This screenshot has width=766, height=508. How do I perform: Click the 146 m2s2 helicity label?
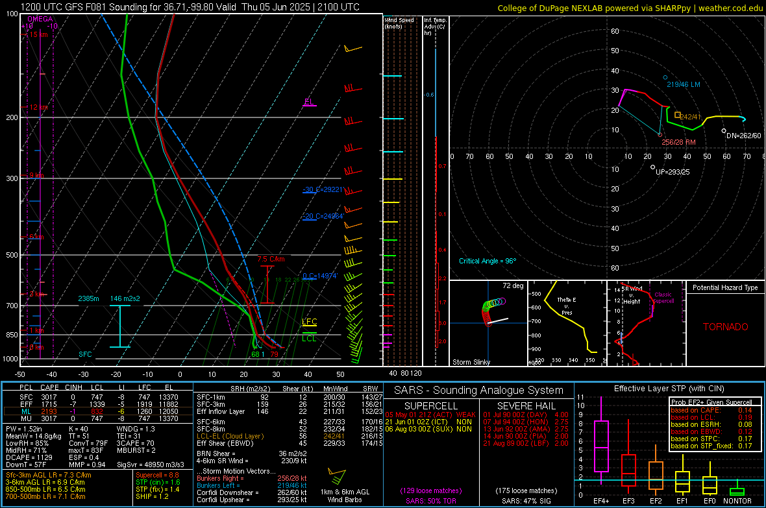(125, 298)
